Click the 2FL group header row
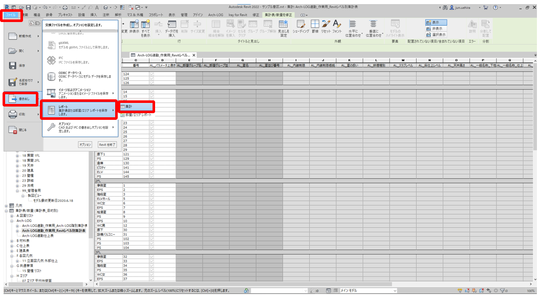540x296 pixels. click(314, 181)
